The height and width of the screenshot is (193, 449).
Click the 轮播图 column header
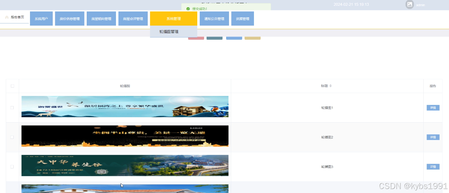125,86
